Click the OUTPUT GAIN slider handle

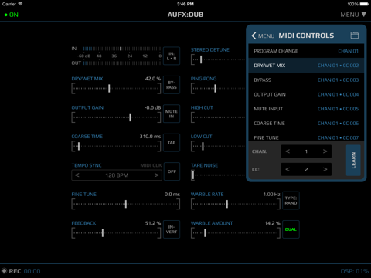[130, 117]
